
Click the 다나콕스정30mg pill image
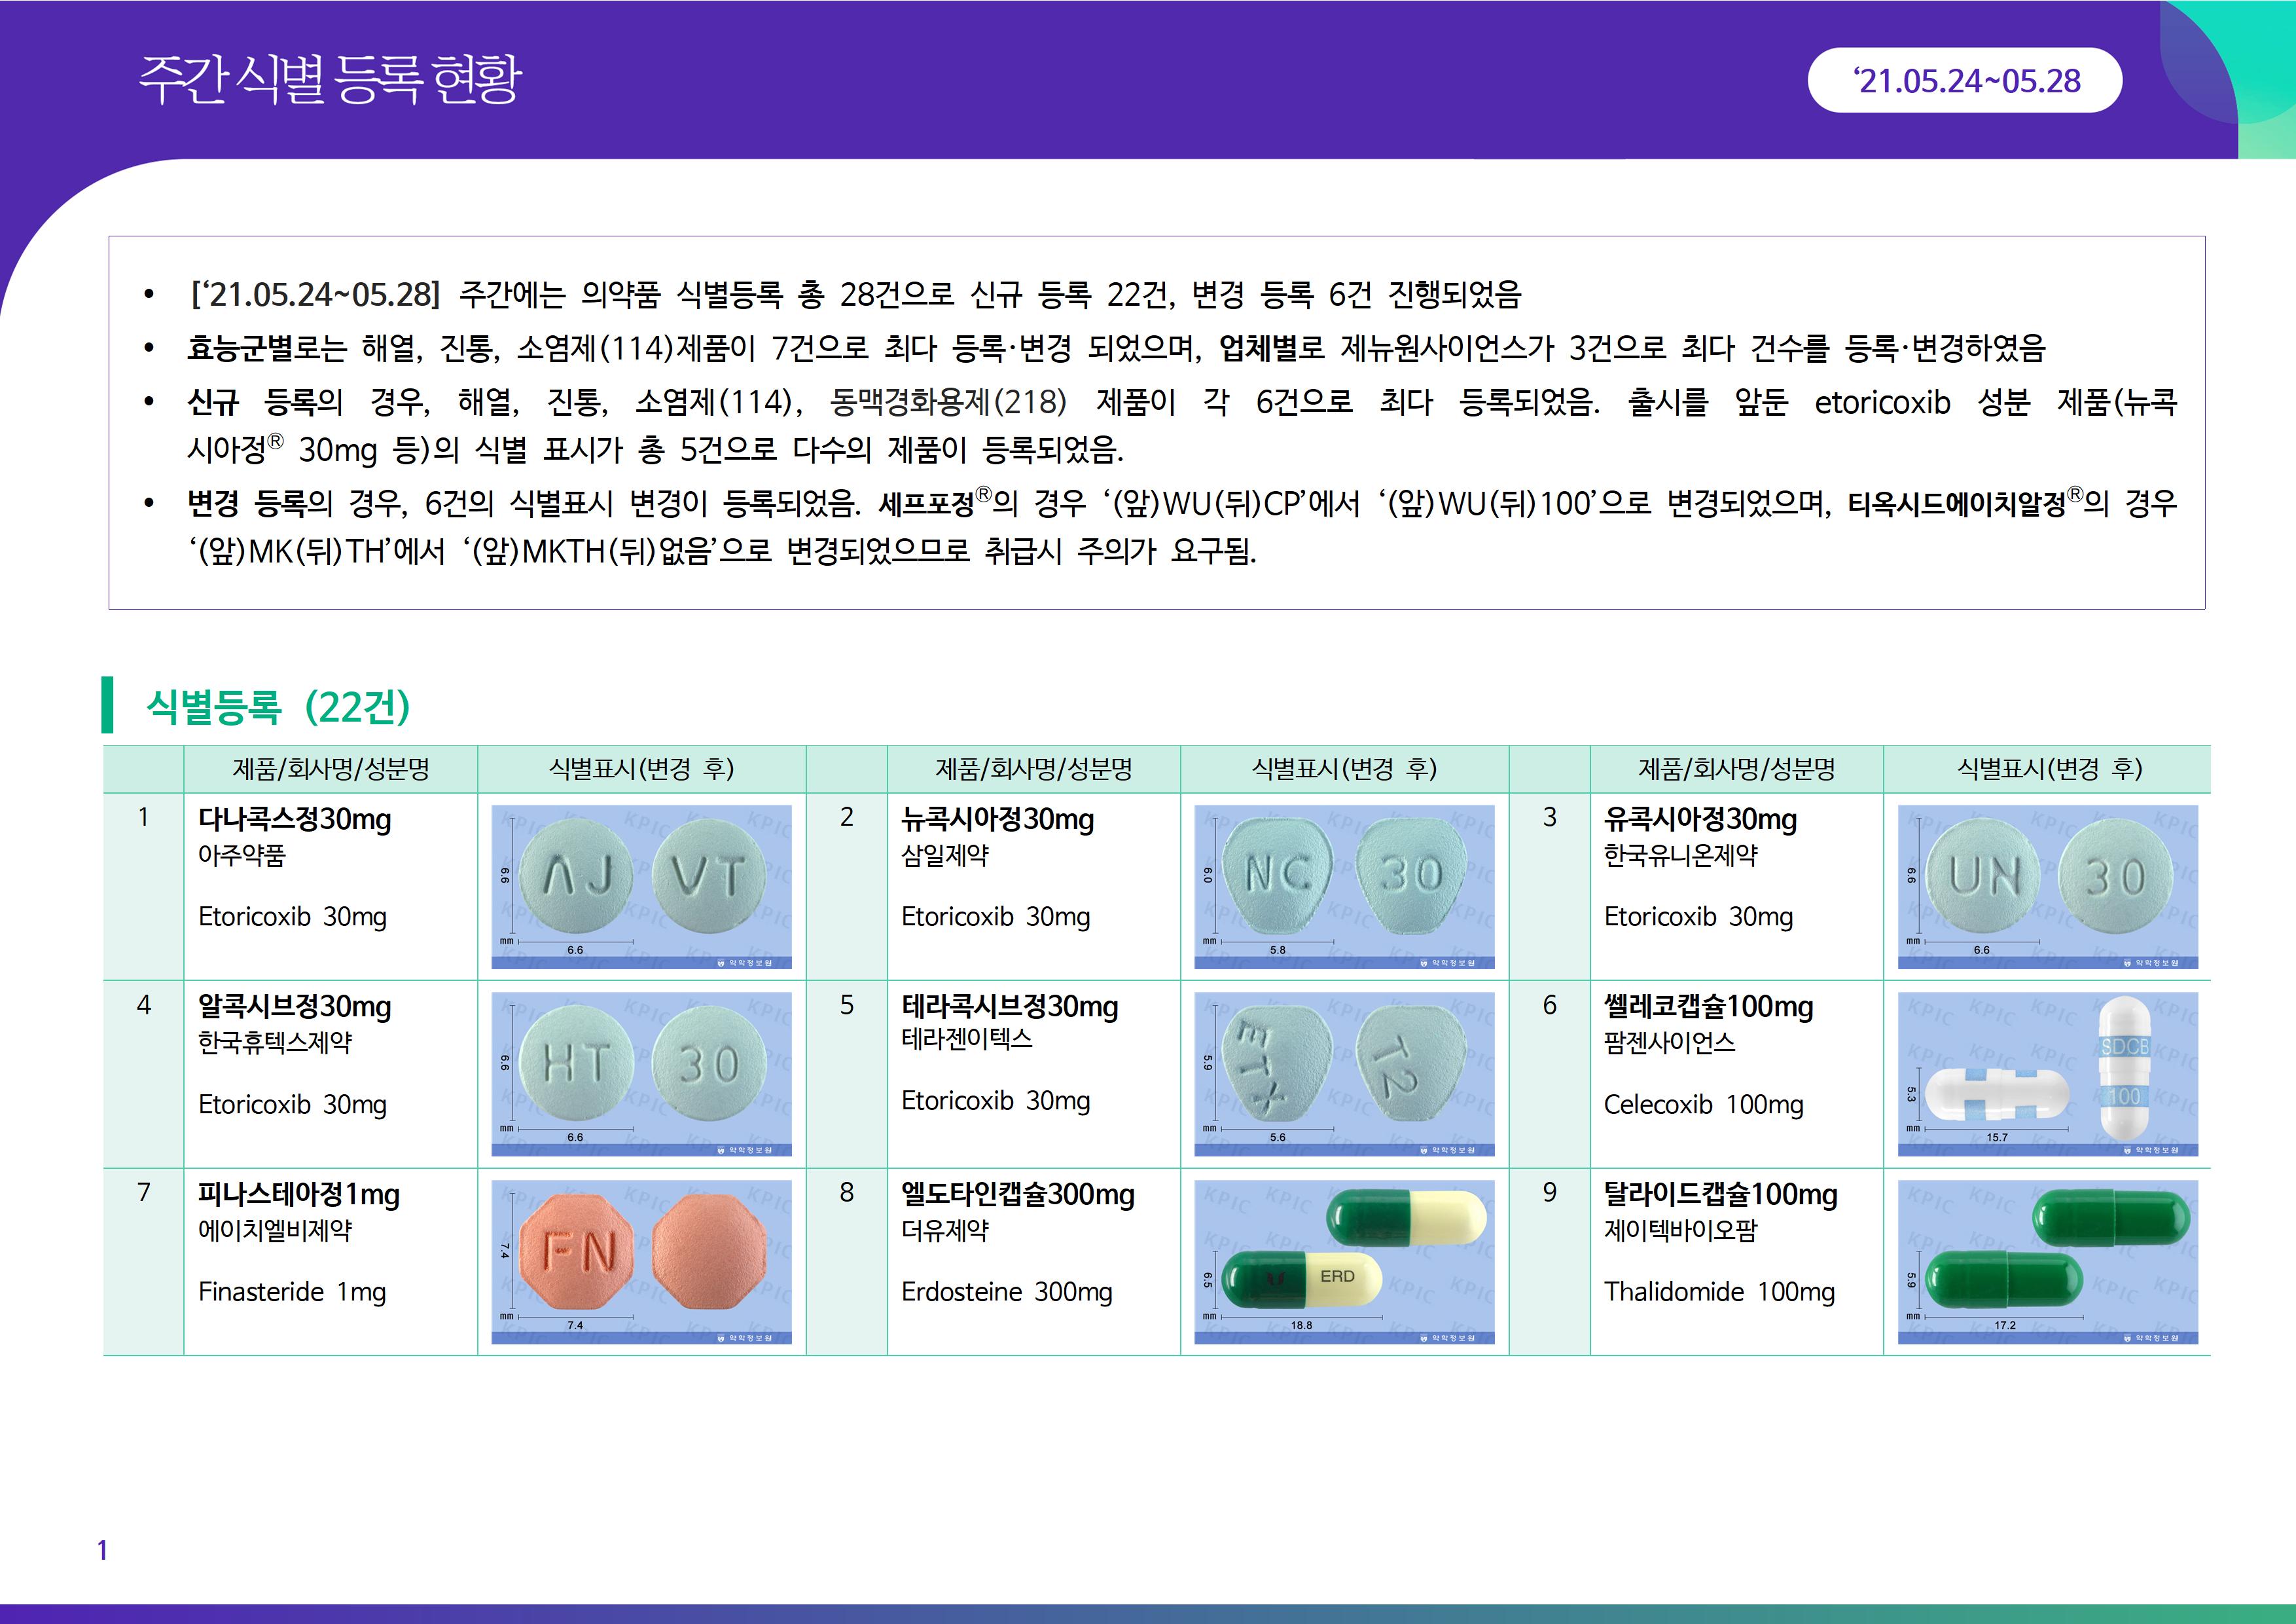tap(641, 887)
